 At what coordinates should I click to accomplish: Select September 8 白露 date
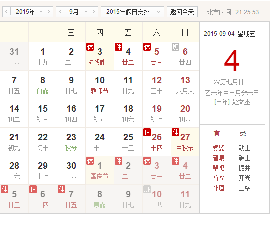43,85
